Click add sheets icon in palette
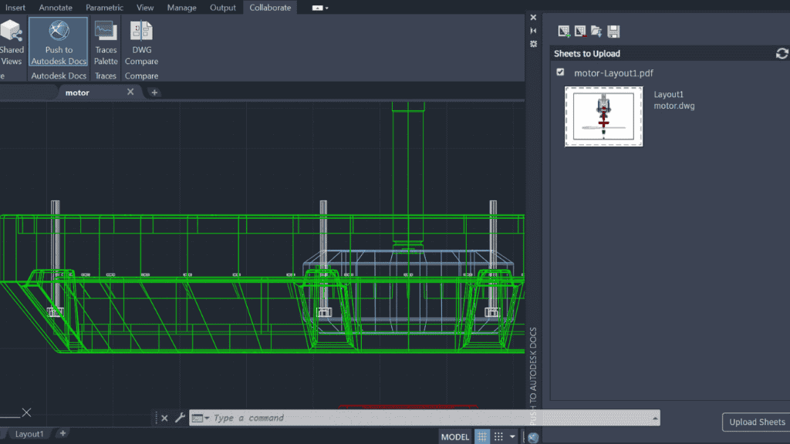Screen dimensions: 790x444 pyautogui.click(x=564, y=31)
